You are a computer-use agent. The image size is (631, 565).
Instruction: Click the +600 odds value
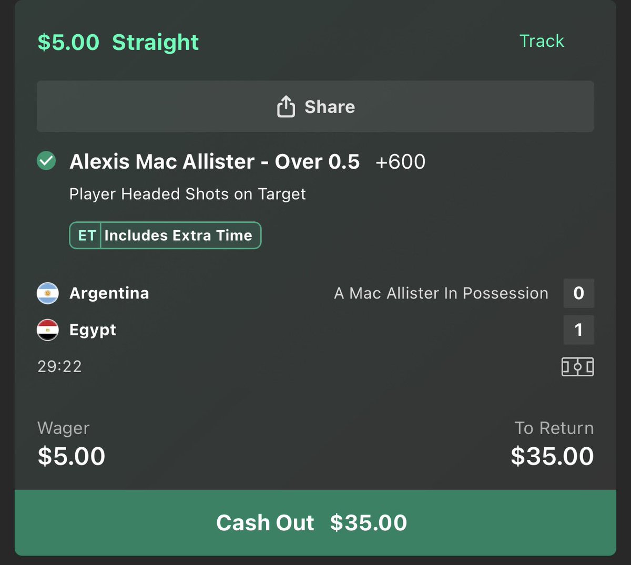[x=401, y=161]
